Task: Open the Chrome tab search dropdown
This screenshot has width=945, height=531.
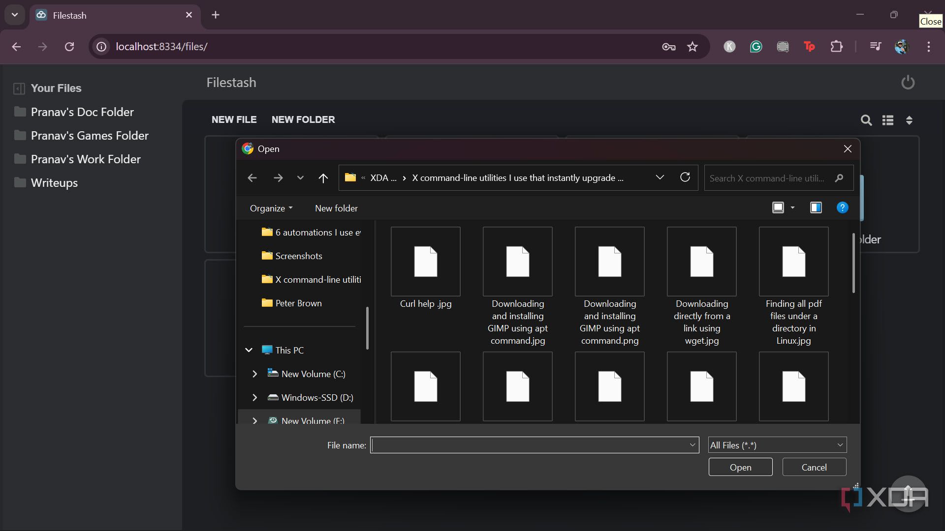Action: [15, 15]
